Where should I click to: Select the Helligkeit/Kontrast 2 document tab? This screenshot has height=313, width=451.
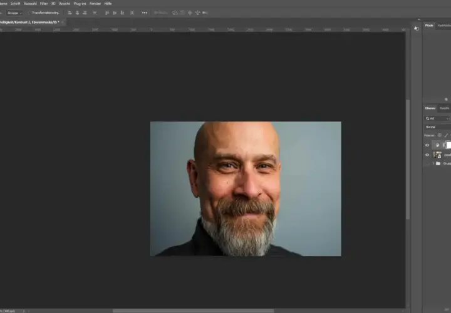coord(29,22)
